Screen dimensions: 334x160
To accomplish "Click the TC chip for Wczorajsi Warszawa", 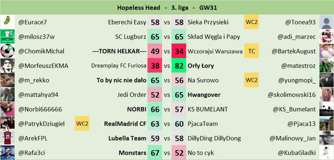I will pyautogui.click(x=252, y=51).
